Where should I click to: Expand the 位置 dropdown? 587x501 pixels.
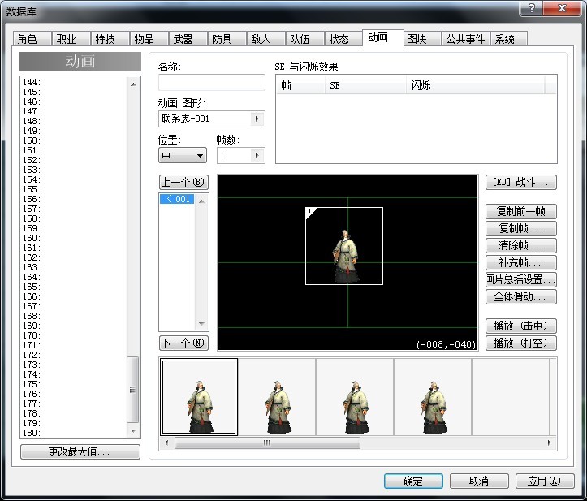[183, 155]
